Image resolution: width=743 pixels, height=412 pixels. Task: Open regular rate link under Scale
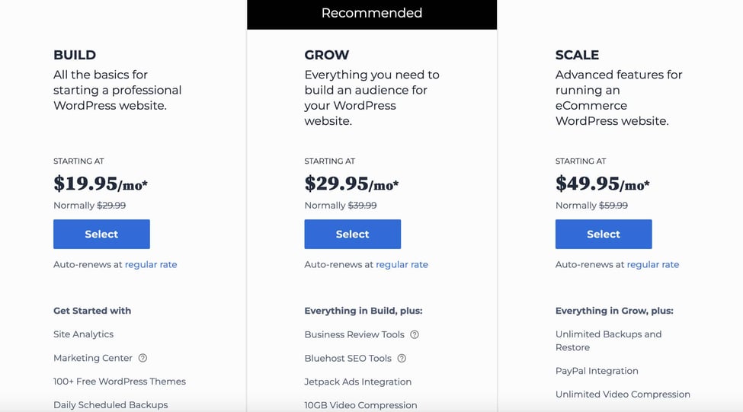(652, 264)
